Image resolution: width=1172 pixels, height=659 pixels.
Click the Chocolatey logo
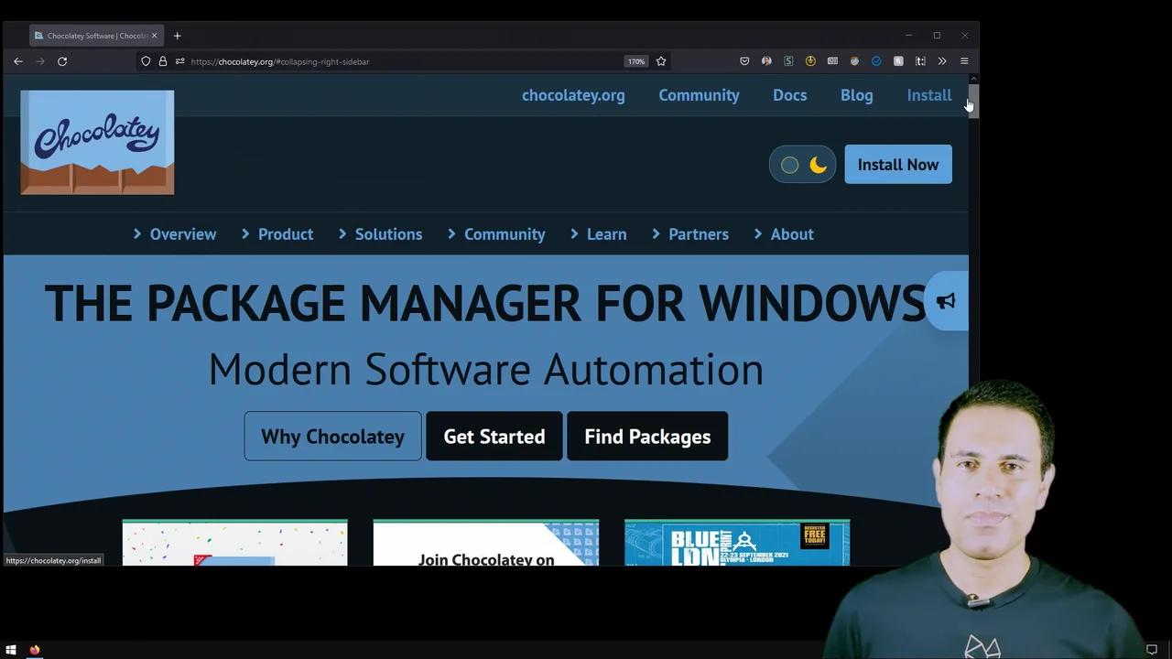(x=96, y=142)
